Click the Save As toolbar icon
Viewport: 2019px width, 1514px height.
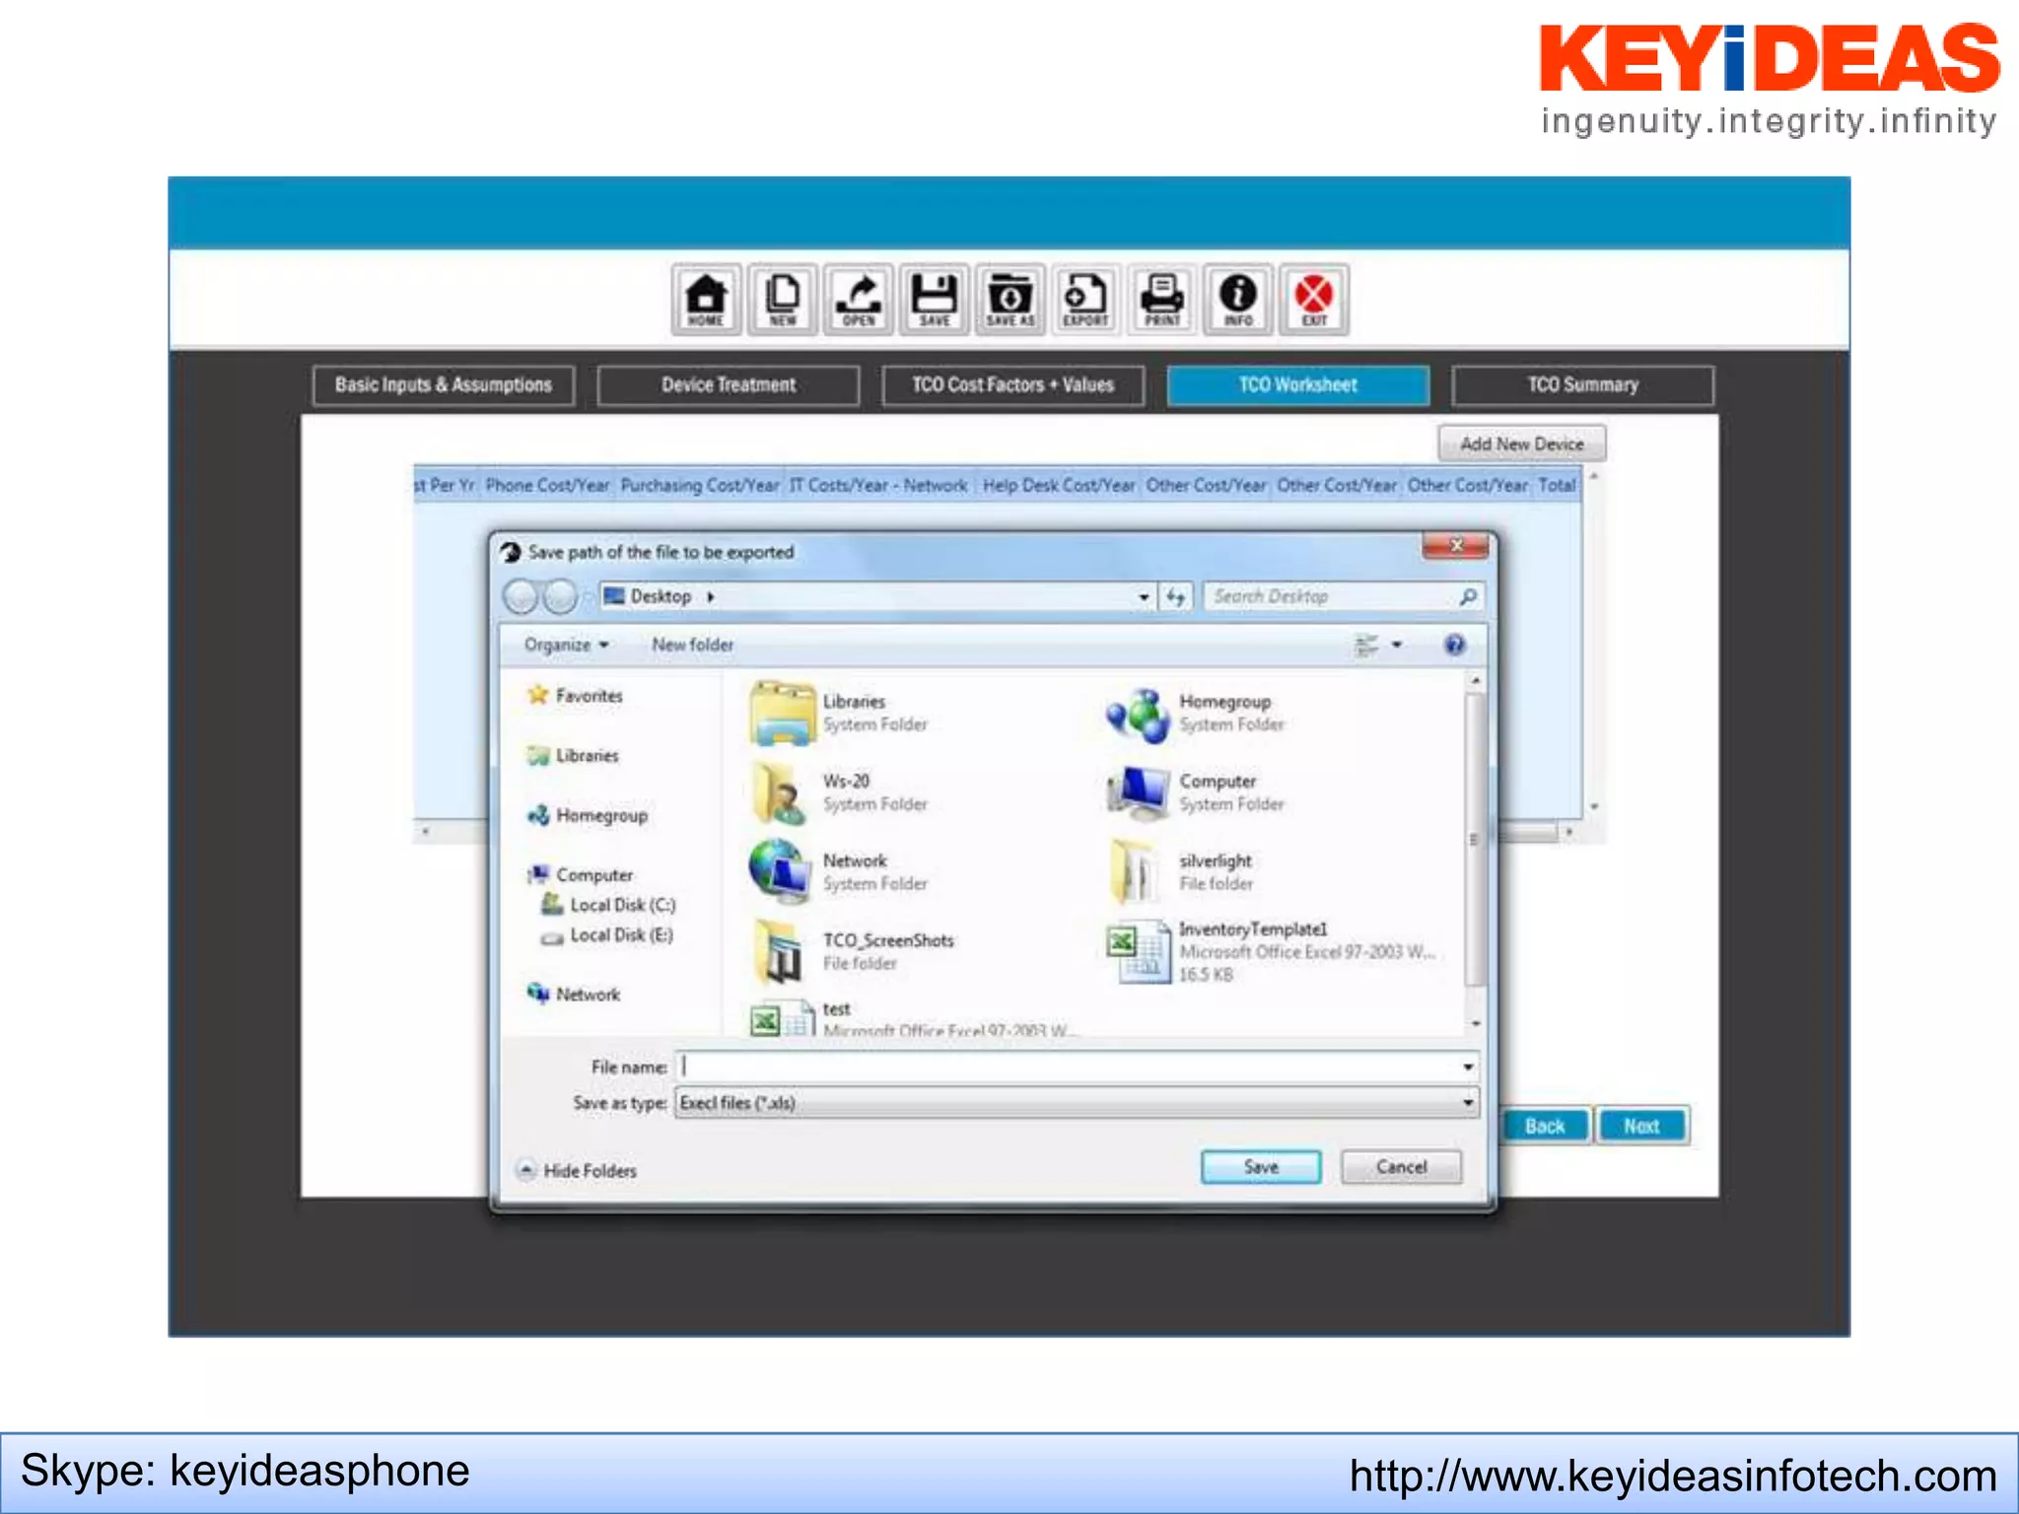(1010, 299)
